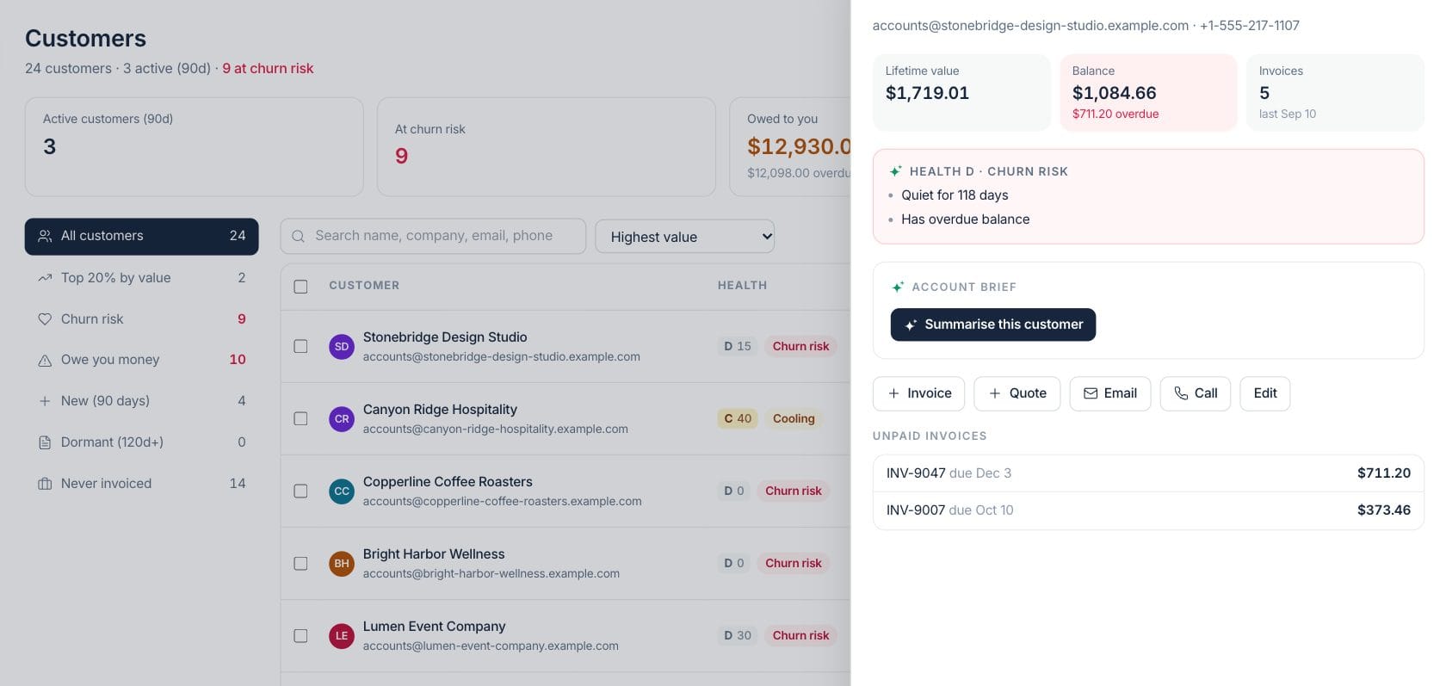Viewport: 1446px width, 686px height.
Task: Click the SD avatar for Stonebridge Design Studio
Action: (342, 347)
